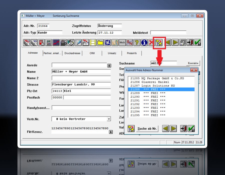
Task: Select list entry 21287 Login Solutions KG
Action: click(161, 86)
